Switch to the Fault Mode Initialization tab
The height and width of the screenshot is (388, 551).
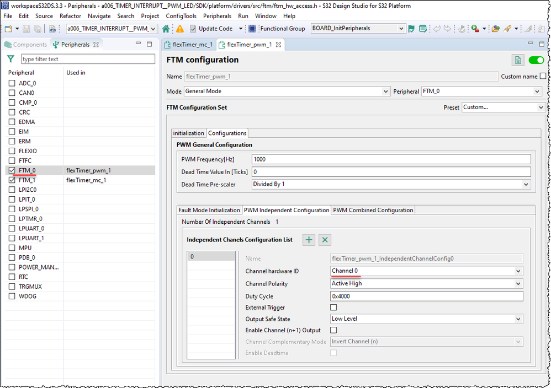pyautogui.click(x=209, y=210)
